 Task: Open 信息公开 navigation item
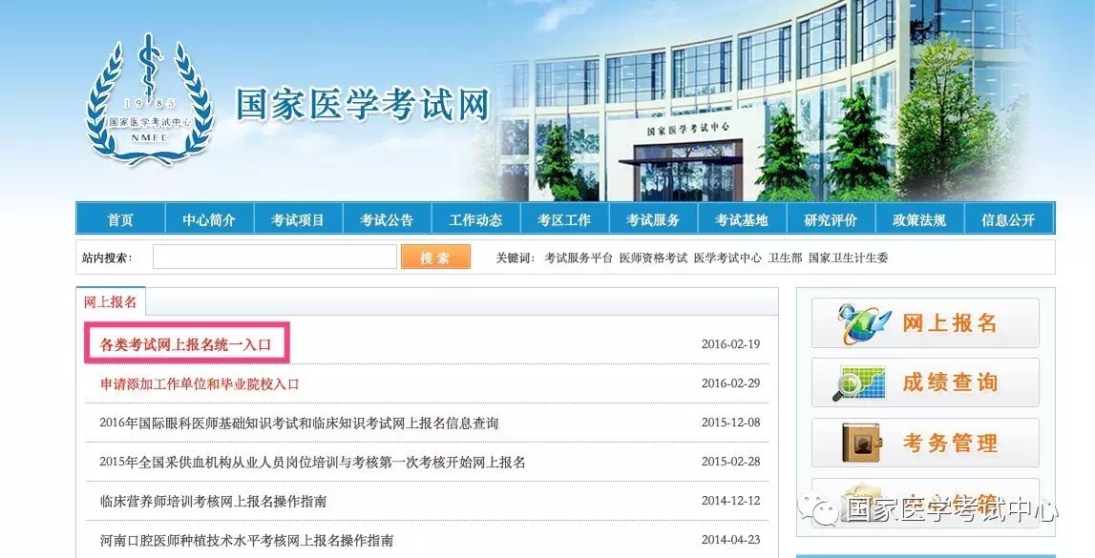pyautogui.click(x=1008, y=219)
